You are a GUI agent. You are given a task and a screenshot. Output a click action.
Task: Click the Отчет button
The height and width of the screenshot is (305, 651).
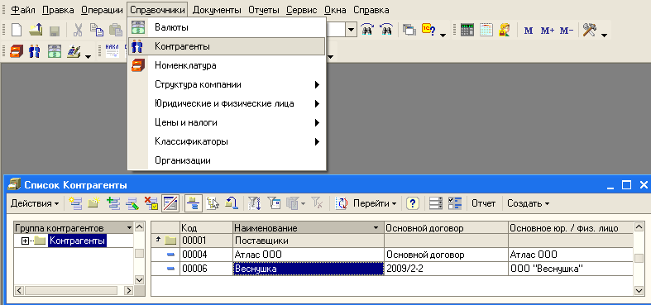(483, 203)
